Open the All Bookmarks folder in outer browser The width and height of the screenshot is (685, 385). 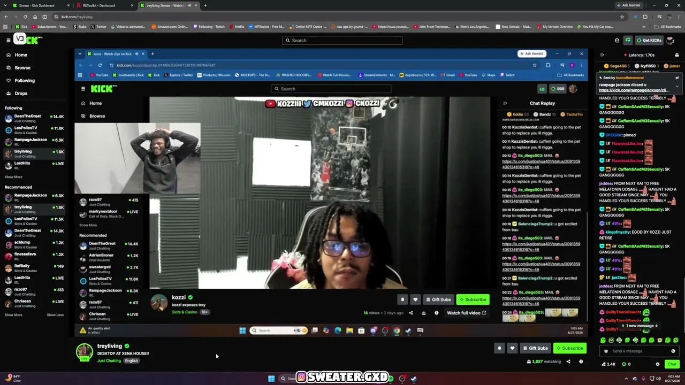668,27
